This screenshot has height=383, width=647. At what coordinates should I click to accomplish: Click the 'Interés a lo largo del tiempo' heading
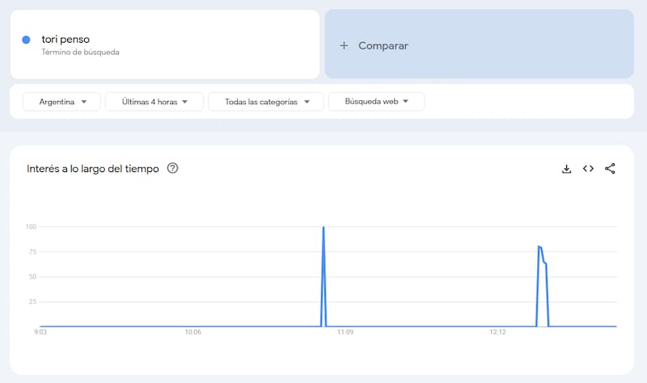pos(93,169)
